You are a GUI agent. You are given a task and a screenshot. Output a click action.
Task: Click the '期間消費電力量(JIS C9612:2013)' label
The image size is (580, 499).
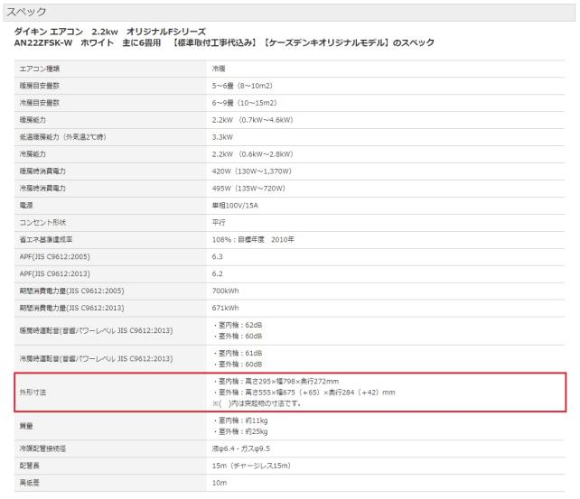71,308
